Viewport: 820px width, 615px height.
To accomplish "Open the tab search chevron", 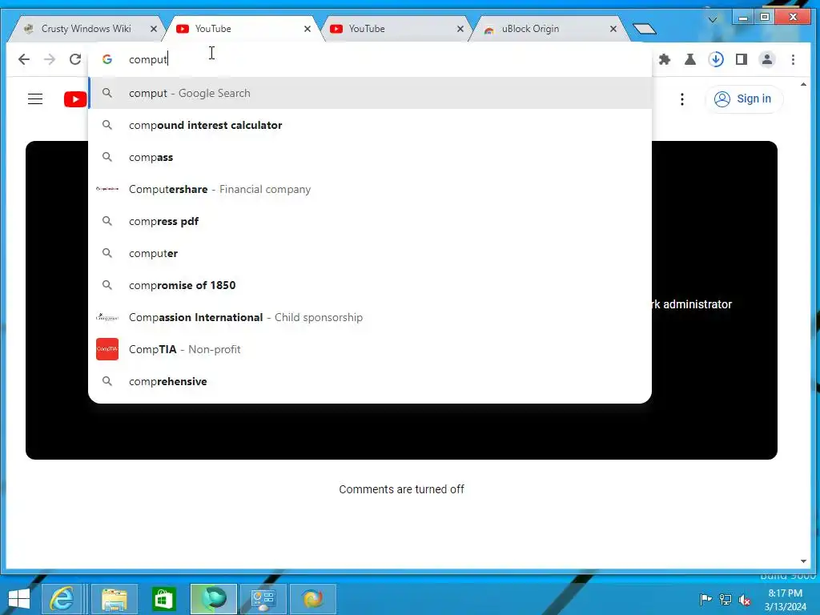I will (712, 20).
